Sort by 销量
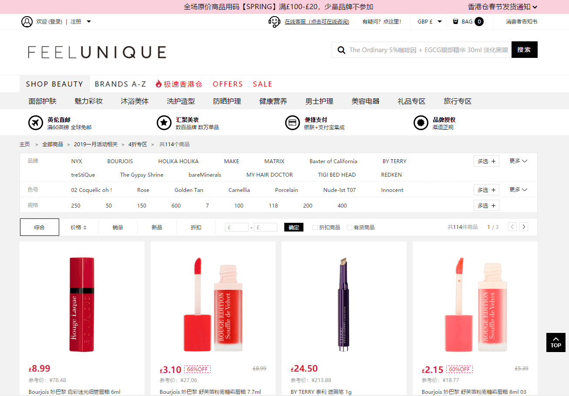The width and height of the screenshot is (569, 396). pyautogui.click(x=118, y=227)
